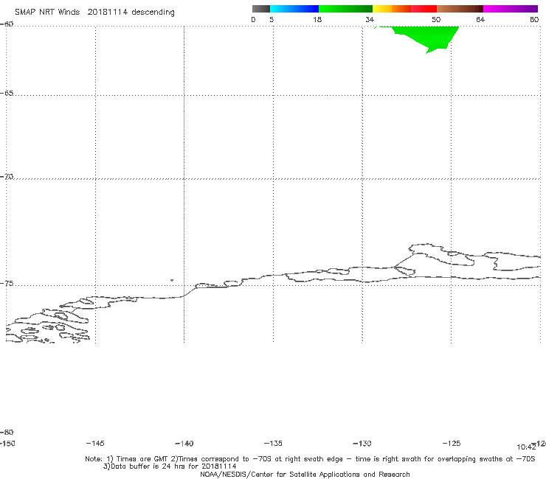Screen dimensions: 546x479
Task: Click the note "3)Data buffer is 24 hrs for 20181114"
Action: click(x=170, y=466)
